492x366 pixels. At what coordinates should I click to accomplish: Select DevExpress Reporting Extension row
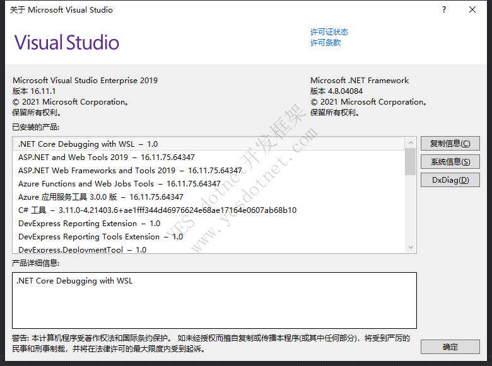coord(209,223)
